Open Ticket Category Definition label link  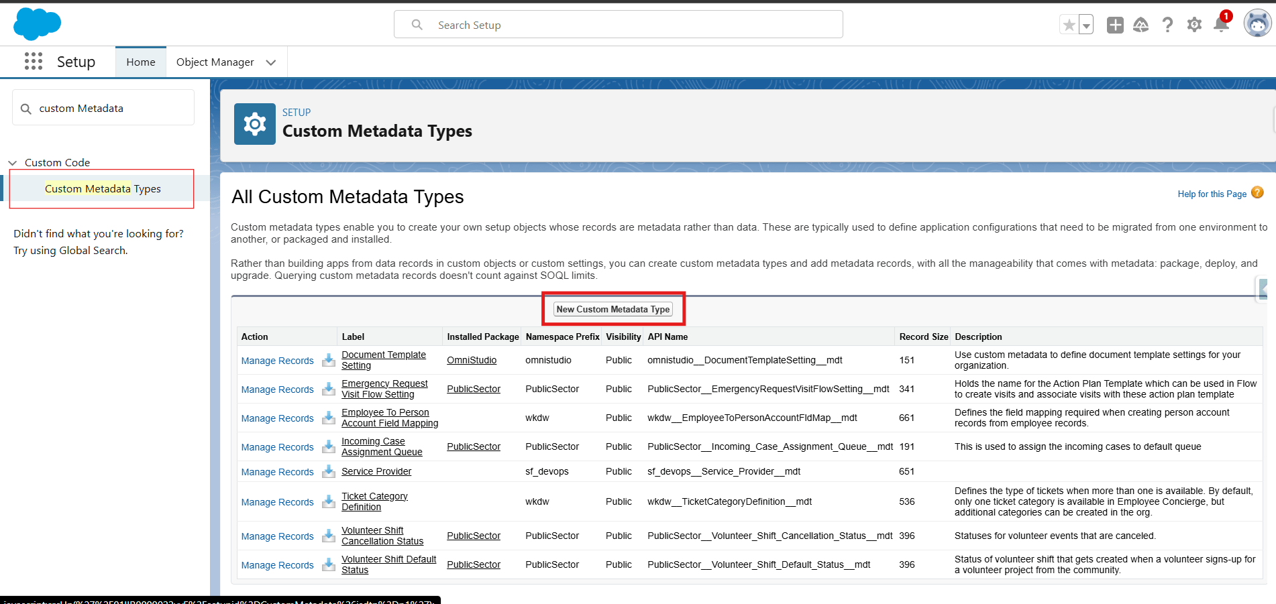(x=374, y=501)
